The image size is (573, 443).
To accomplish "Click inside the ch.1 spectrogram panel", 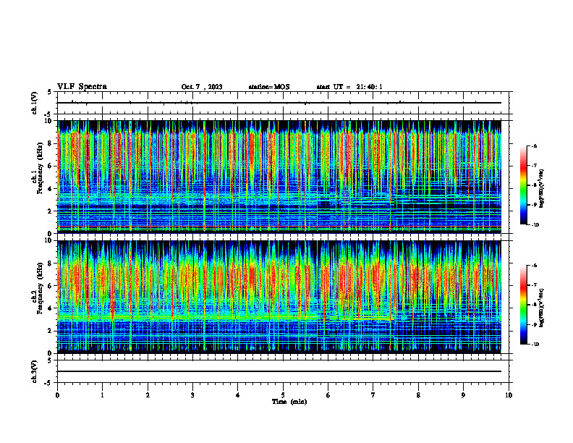I will (x=279, y=177).
